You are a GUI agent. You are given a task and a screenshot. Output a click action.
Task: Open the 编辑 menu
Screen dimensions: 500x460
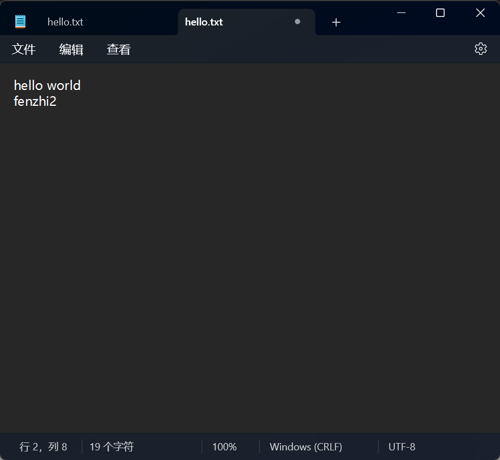coord(71,49)
